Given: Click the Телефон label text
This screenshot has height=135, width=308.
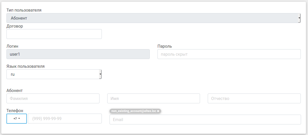Looking at the screenshot, I should pyautogui.click(x=15, y=111).
